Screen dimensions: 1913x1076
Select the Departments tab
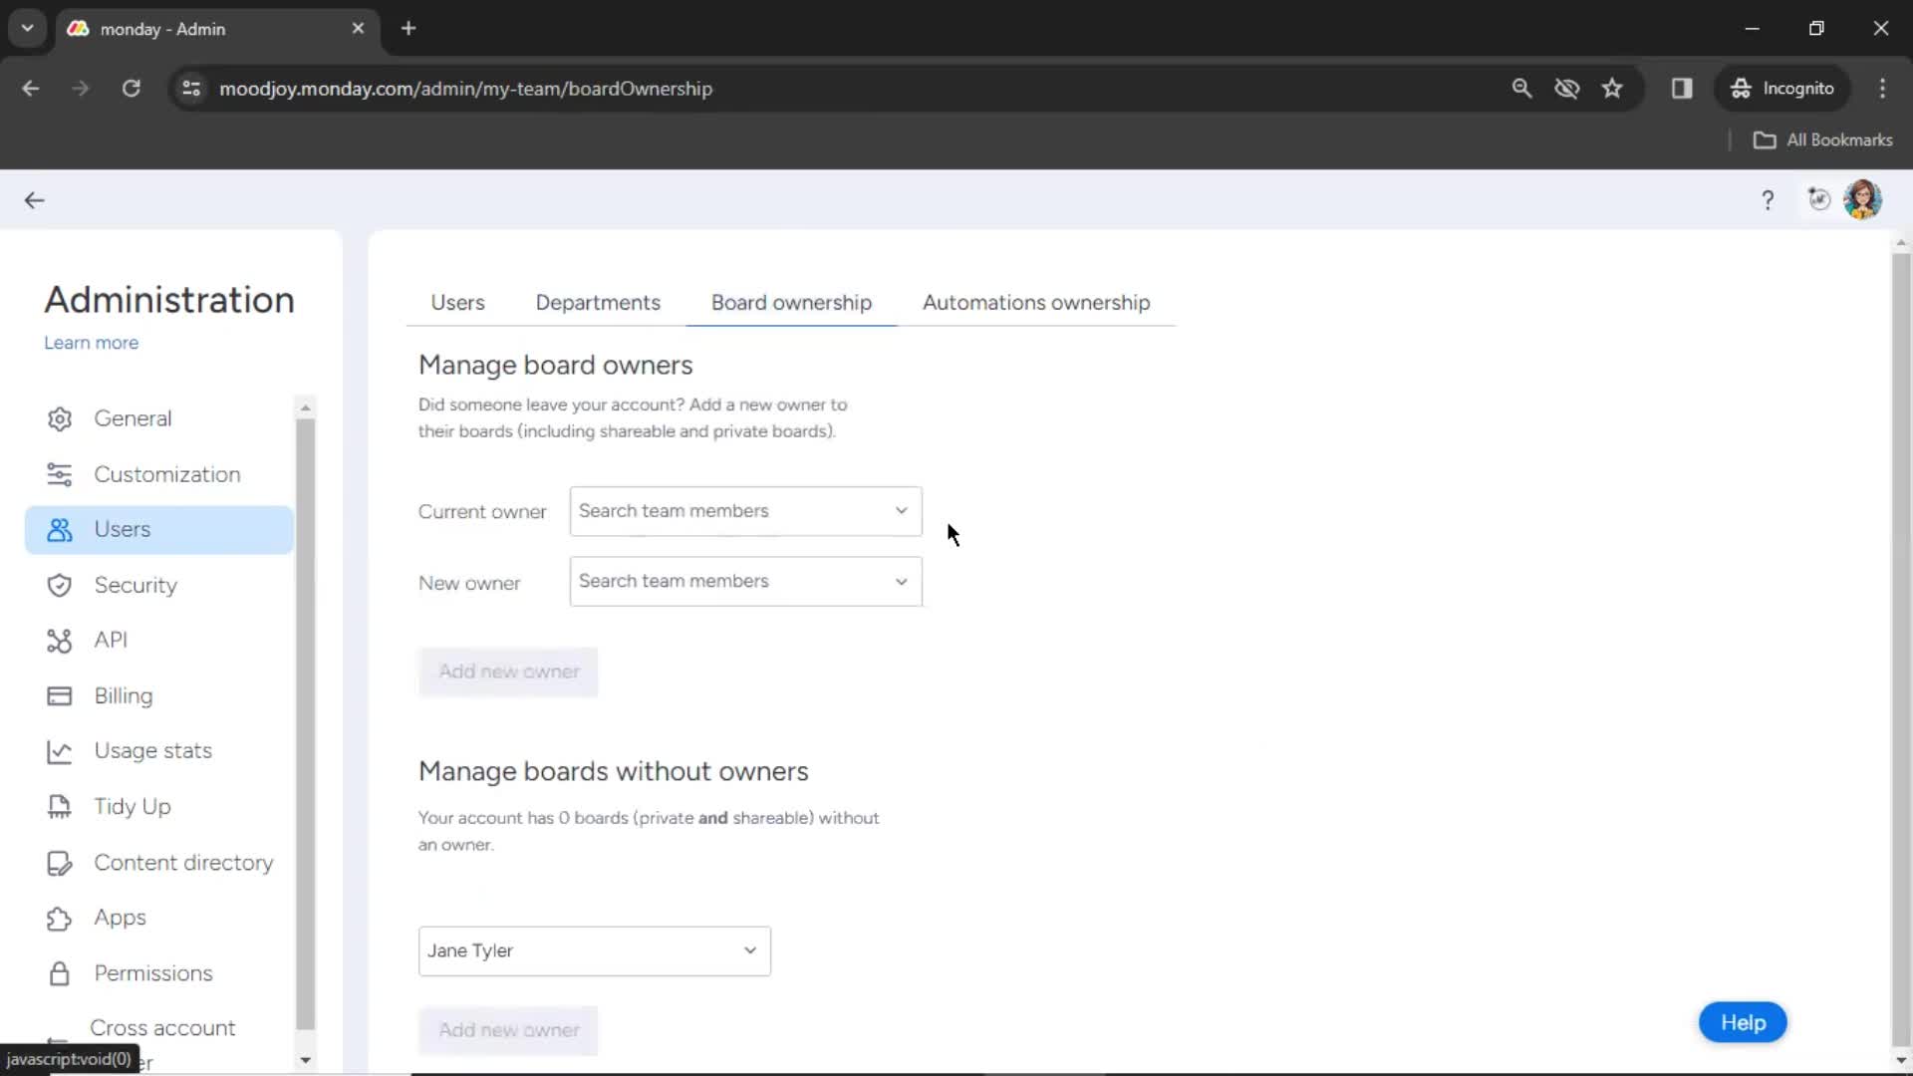pos(598,302)
